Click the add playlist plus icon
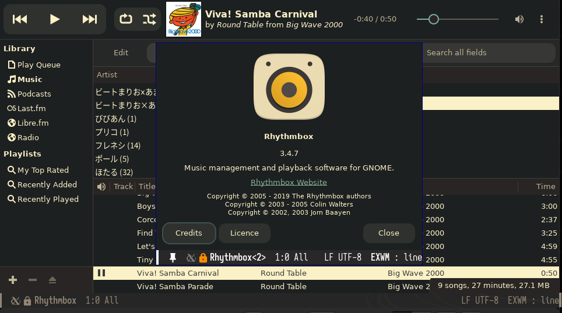This screenshot has height=313, width=562. (x=13, y=280)
